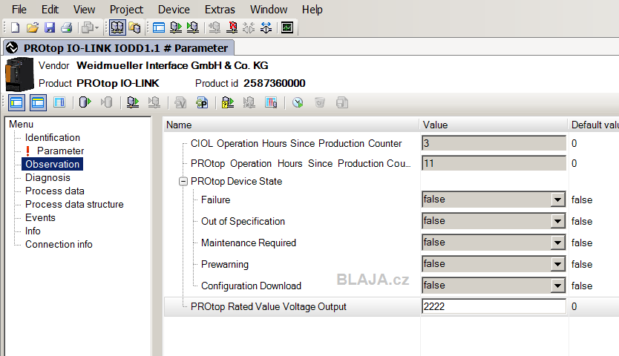Click the P document refresh icon
This screenshot has height=356, width=619.
202,102
